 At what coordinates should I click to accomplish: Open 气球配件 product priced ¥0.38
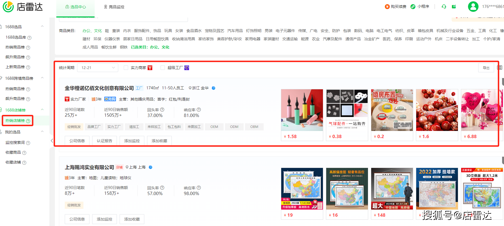347,115
